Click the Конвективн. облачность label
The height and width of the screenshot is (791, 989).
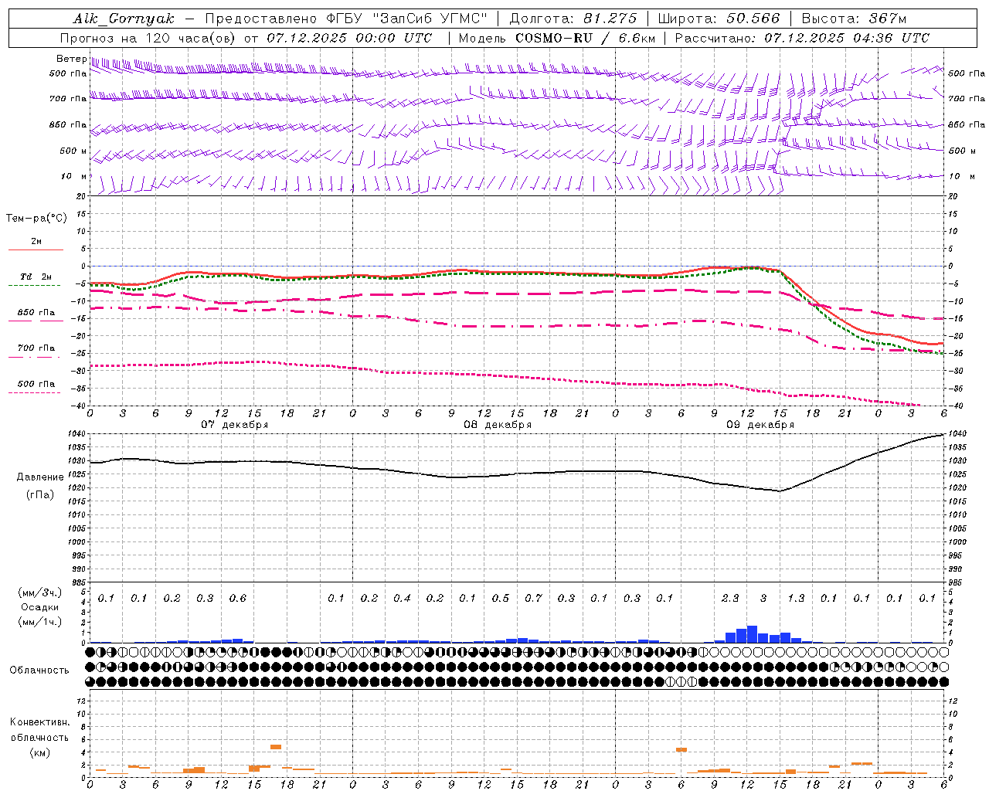pos(39,730)
